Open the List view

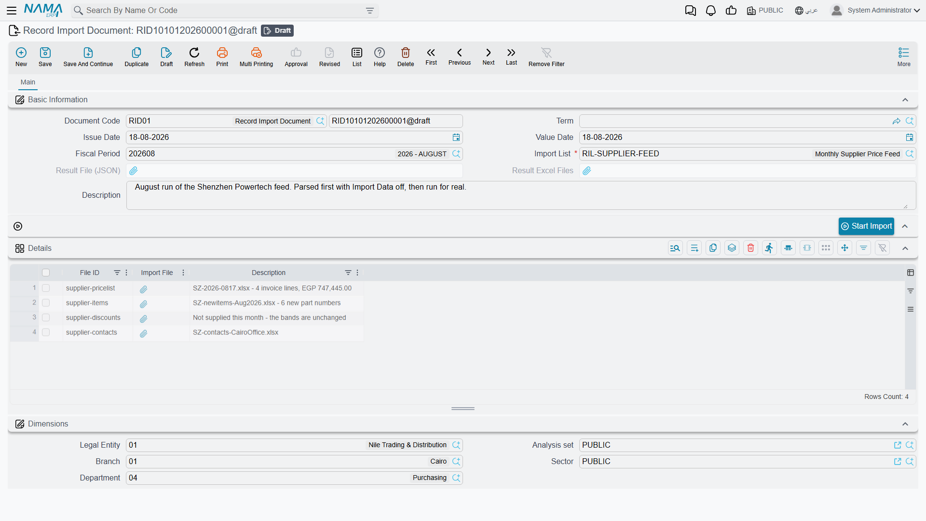[x=357, y=57]
